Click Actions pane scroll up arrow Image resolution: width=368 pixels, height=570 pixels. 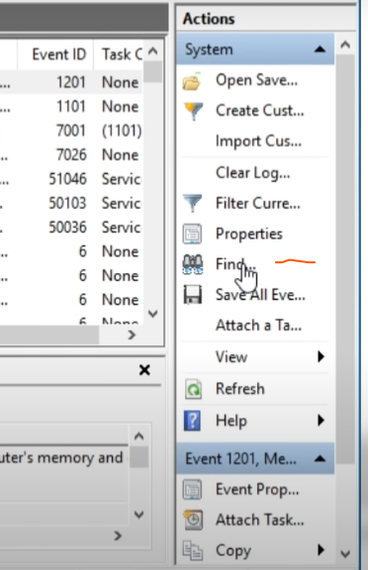[x=345, y=46]
